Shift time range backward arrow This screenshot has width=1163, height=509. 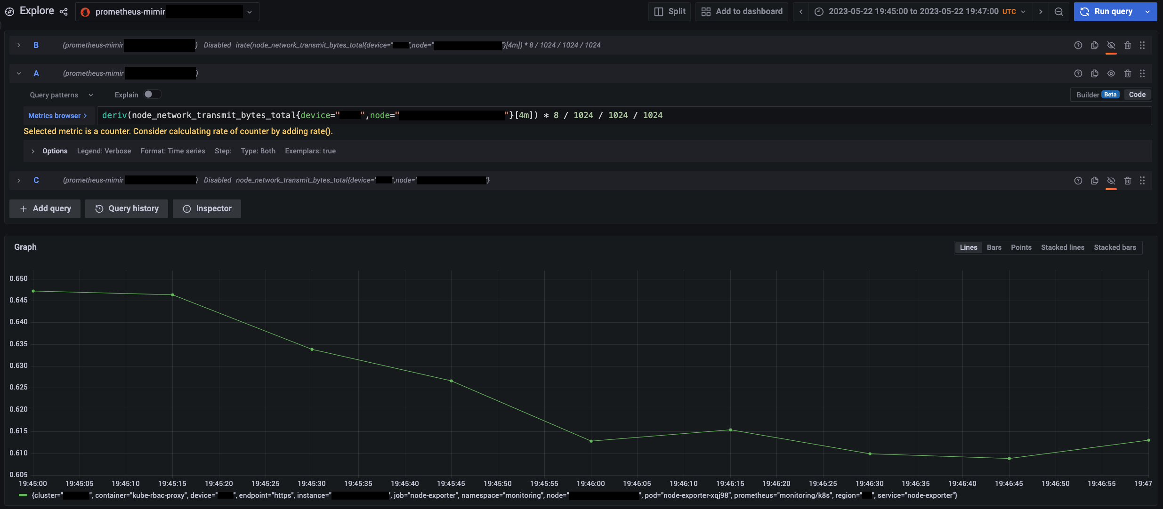(x=800, y=12)
